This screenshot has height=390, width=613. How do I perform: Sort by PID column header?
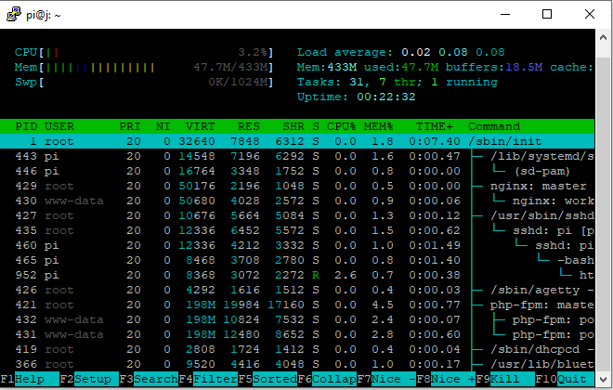click(x=26, y=126)
